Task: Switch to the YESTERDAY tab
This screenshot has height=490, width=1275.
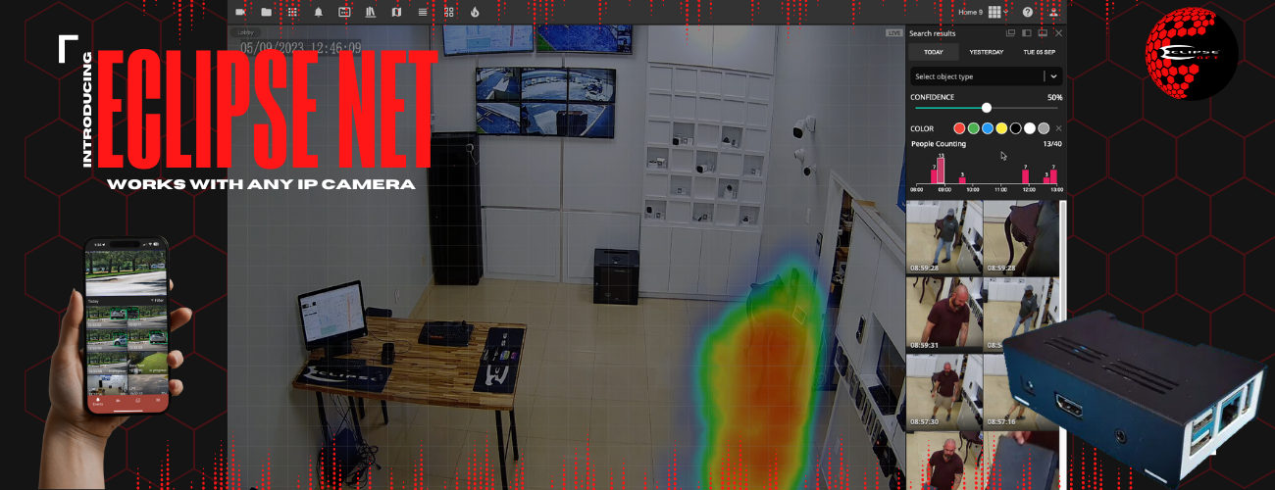Action: [986, 52]
